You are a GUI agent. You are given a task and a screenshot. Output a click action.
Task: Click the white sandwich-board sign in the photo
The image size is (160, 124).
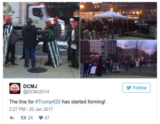click(x=93, y=71)
